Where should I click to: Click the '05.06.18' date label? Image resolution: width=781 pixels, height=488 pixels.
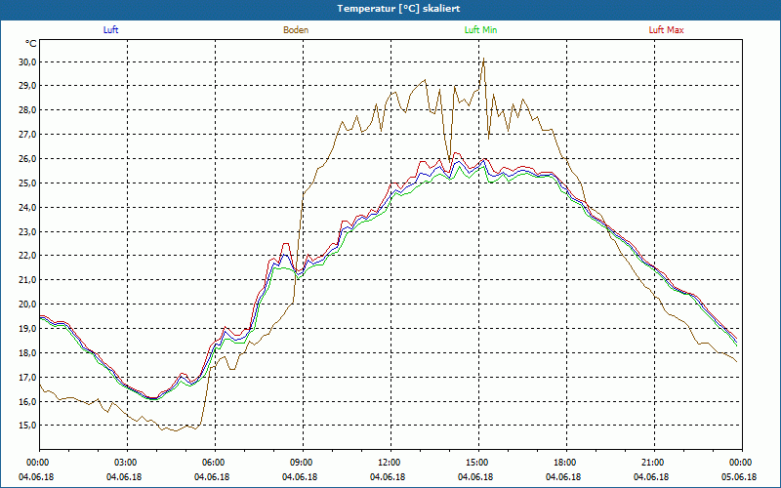(x=739, y=477)
